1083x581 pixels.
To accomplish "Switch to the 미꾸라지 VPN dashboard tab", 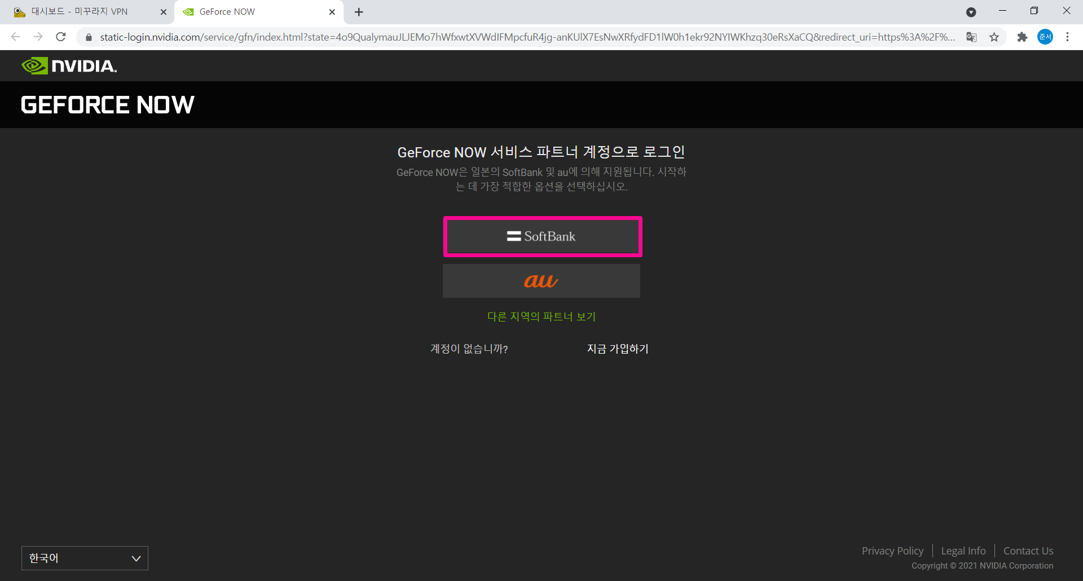I will click(x=87, y=12).
